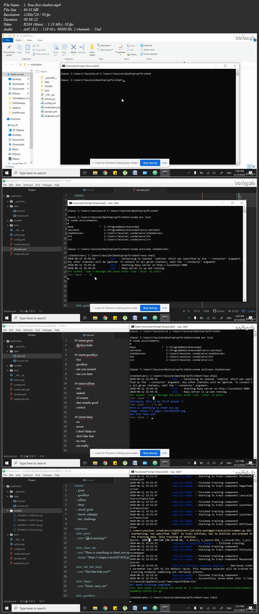Viewport: 259px width, 614px height.
Task: Open the blue File tab in File Explorer
Action: [7, 40]
